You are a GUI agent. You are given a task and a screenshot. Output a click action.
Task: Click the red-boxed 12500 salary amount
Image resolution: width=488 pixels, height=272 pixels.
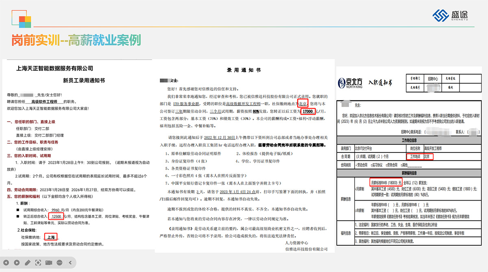(57, 216)
